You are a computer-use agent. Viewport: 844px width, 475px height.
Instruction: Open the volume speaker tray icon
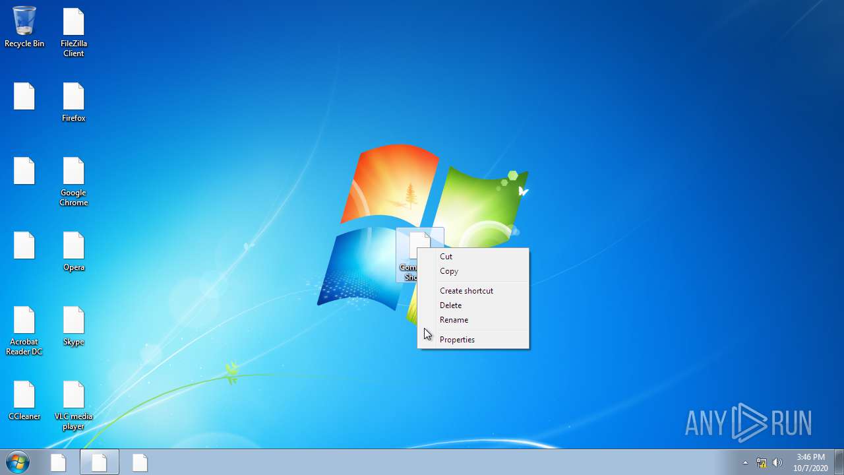777,462
